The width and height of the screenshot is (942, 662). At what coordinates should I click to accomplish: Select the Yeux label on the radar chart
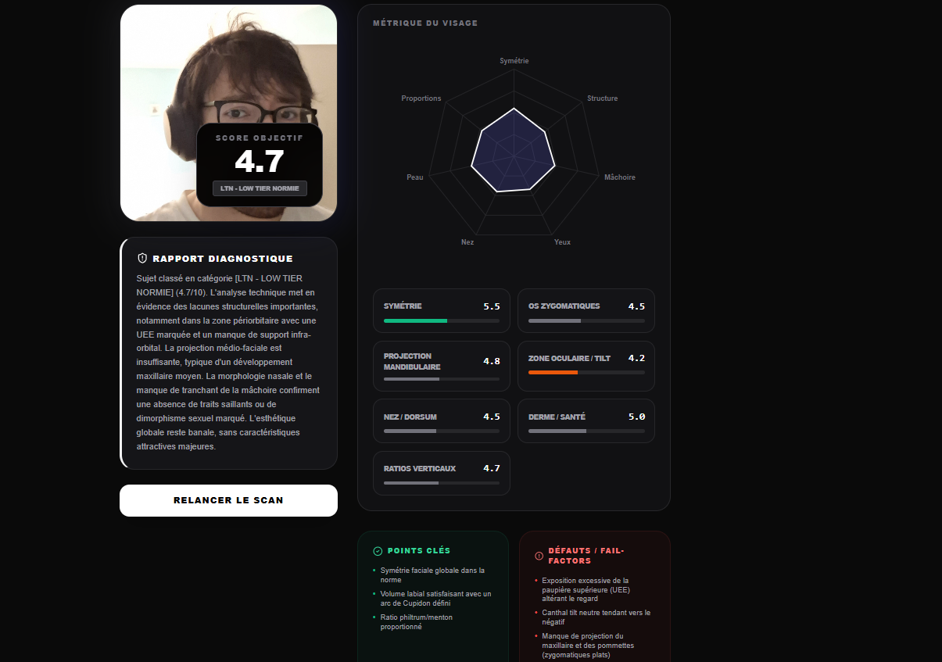pos(562,242)
